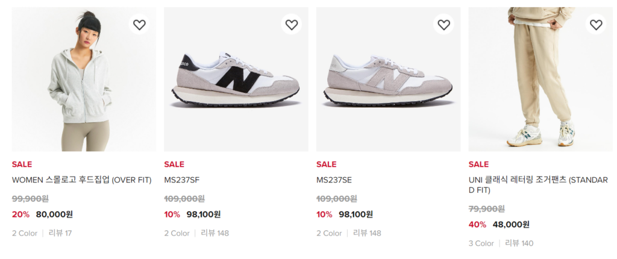Screen dimensions: 617x259
Task: Favorite the MS237SF sneaker with heart icon
Action: click(x=292, y=25)
